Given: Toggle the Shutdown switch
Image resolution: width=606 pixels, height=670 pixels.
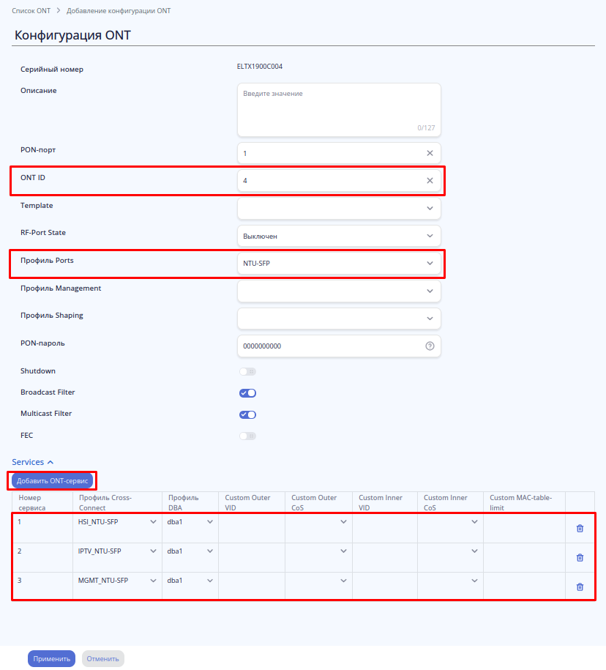Looking at the screenshot, I should pyautogui.click(x=247, y=372).
